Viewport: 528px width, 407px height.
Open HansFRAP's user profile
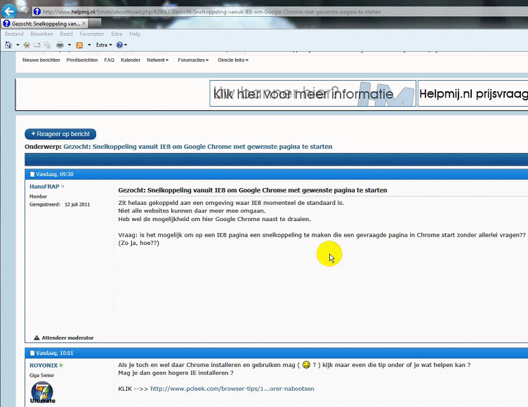click(x=44, y=187)
